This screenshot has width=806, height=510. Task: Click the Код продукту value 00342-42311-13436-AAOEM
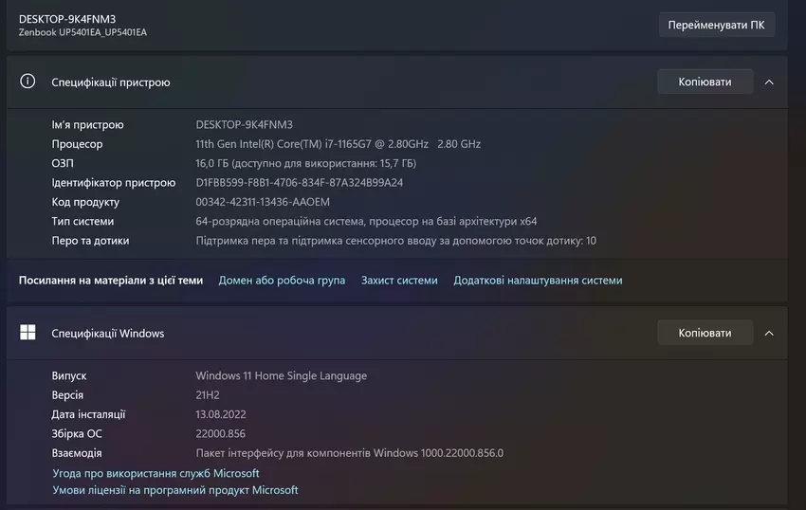[x=263, y=202]
